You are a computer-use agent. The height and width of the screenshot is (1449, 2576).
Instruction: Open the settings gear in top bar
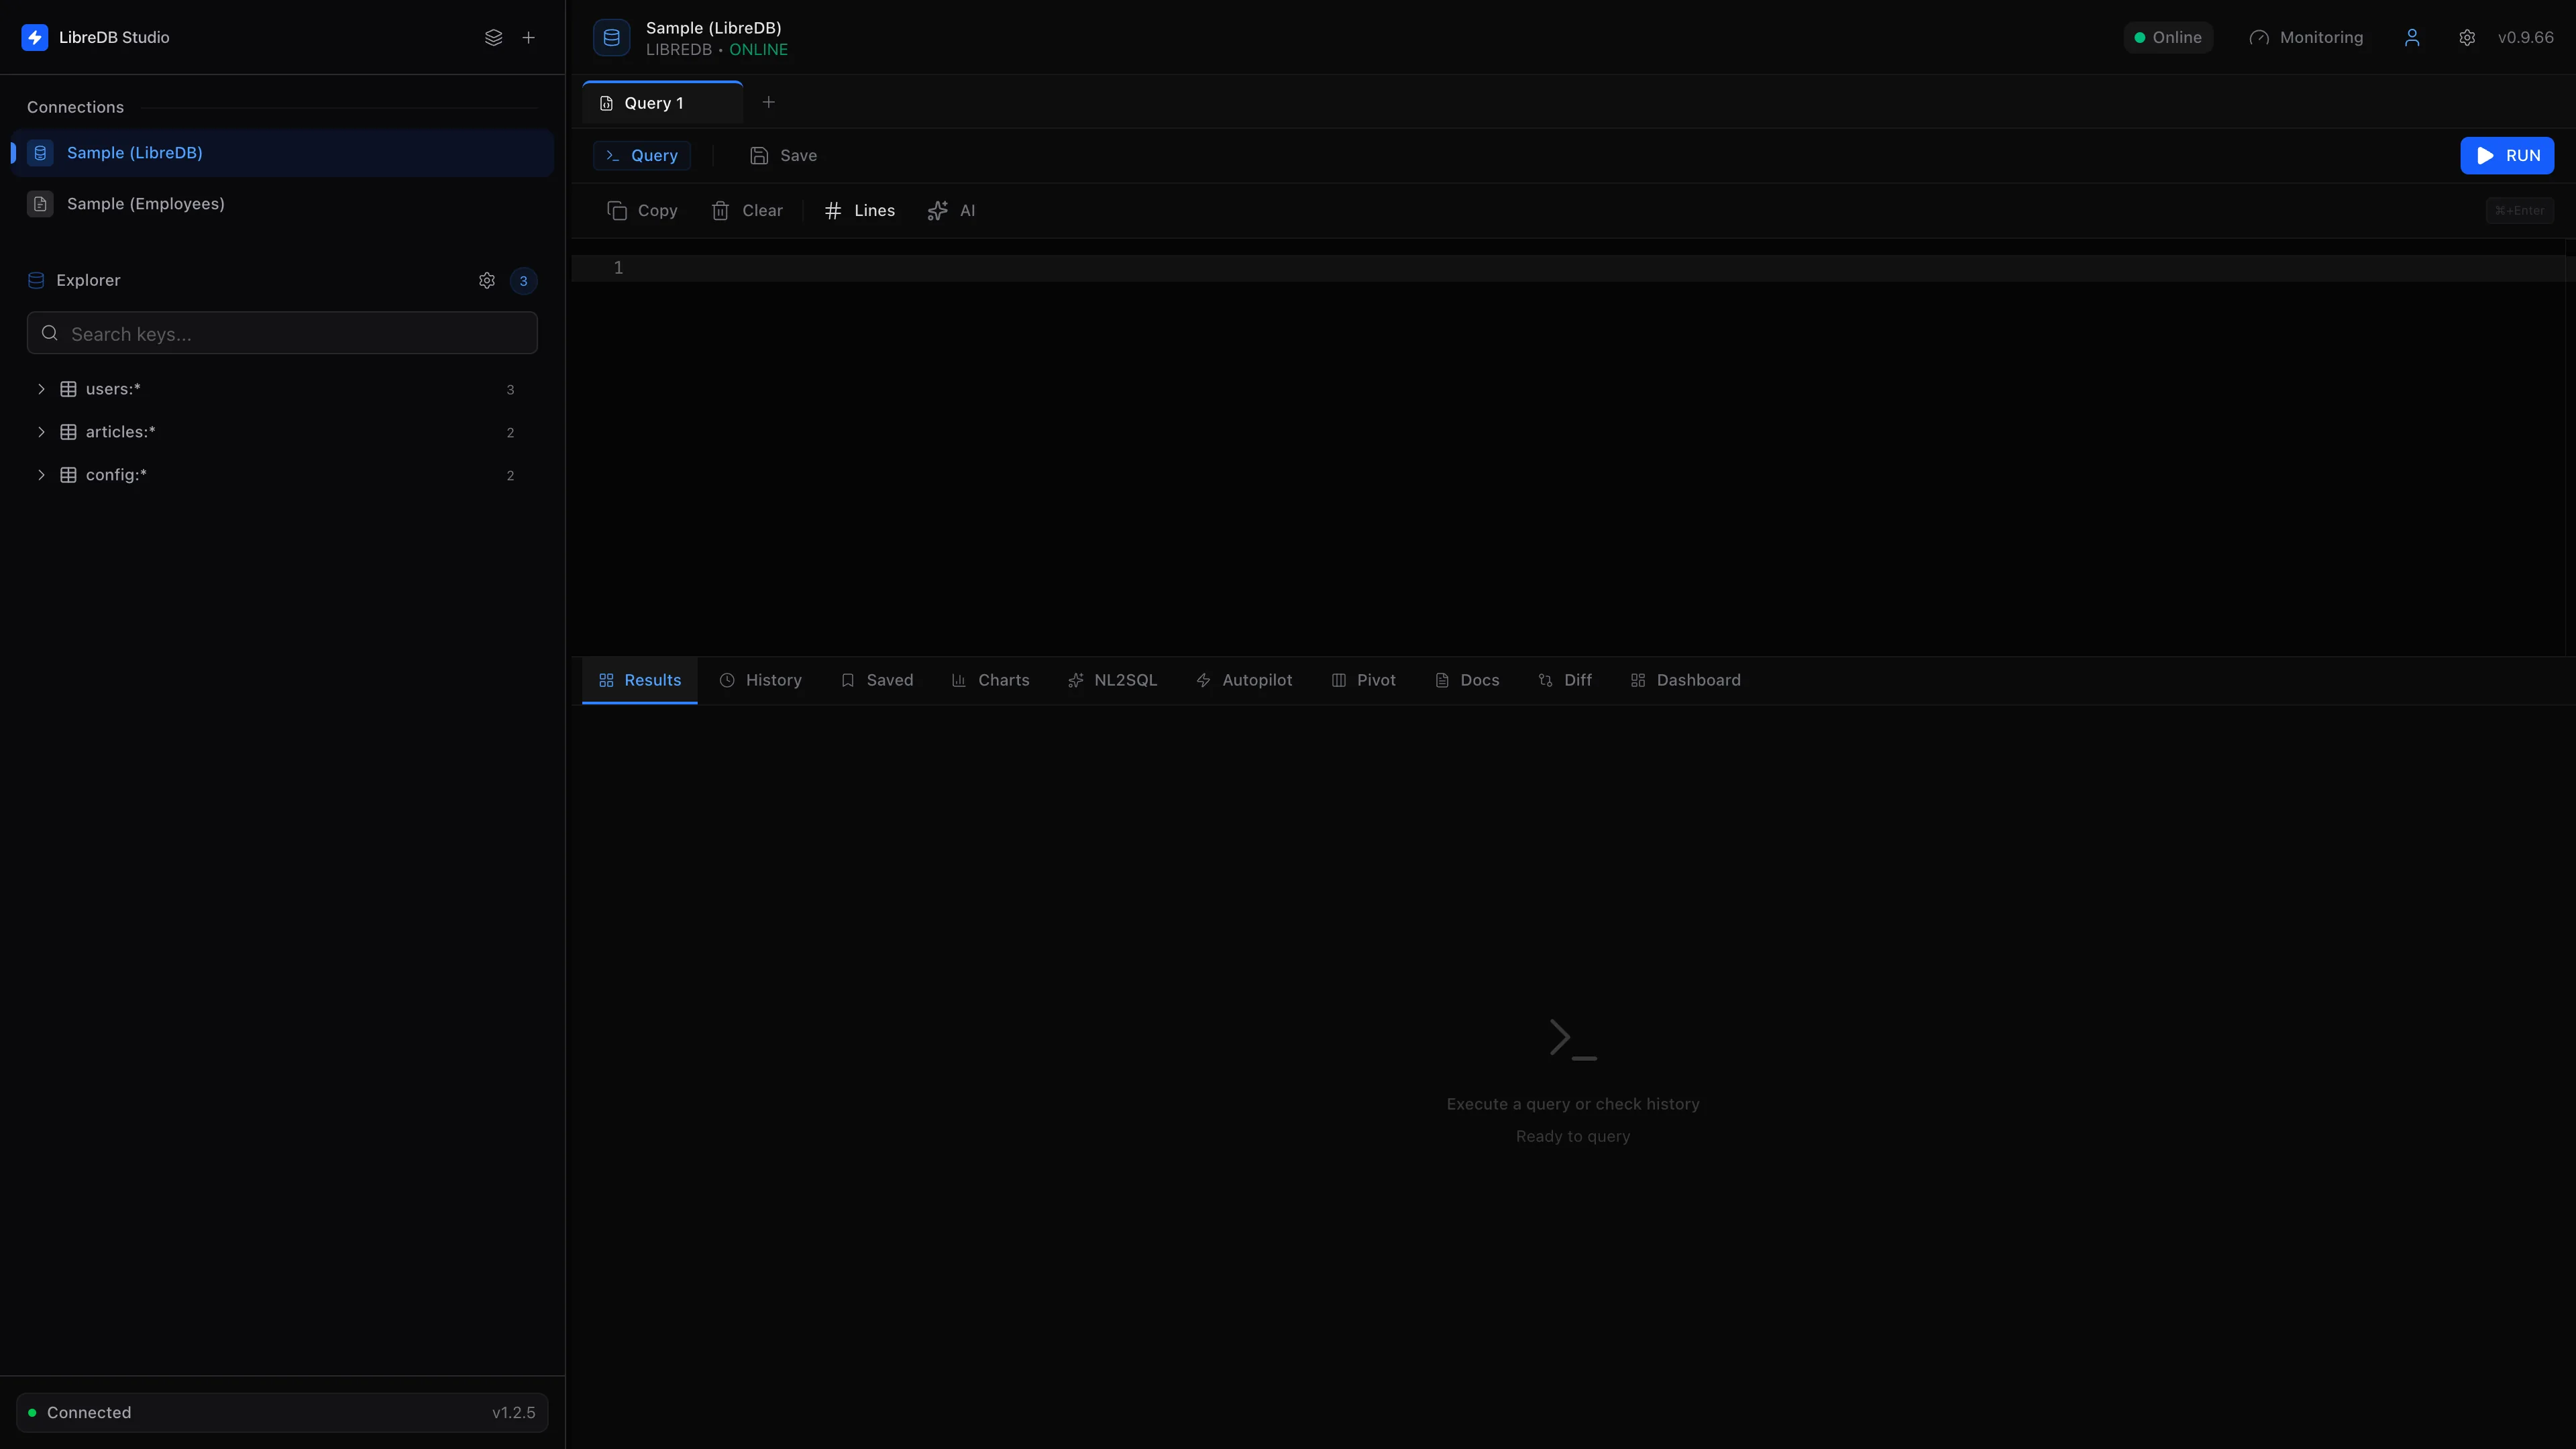coord(2467,37)
